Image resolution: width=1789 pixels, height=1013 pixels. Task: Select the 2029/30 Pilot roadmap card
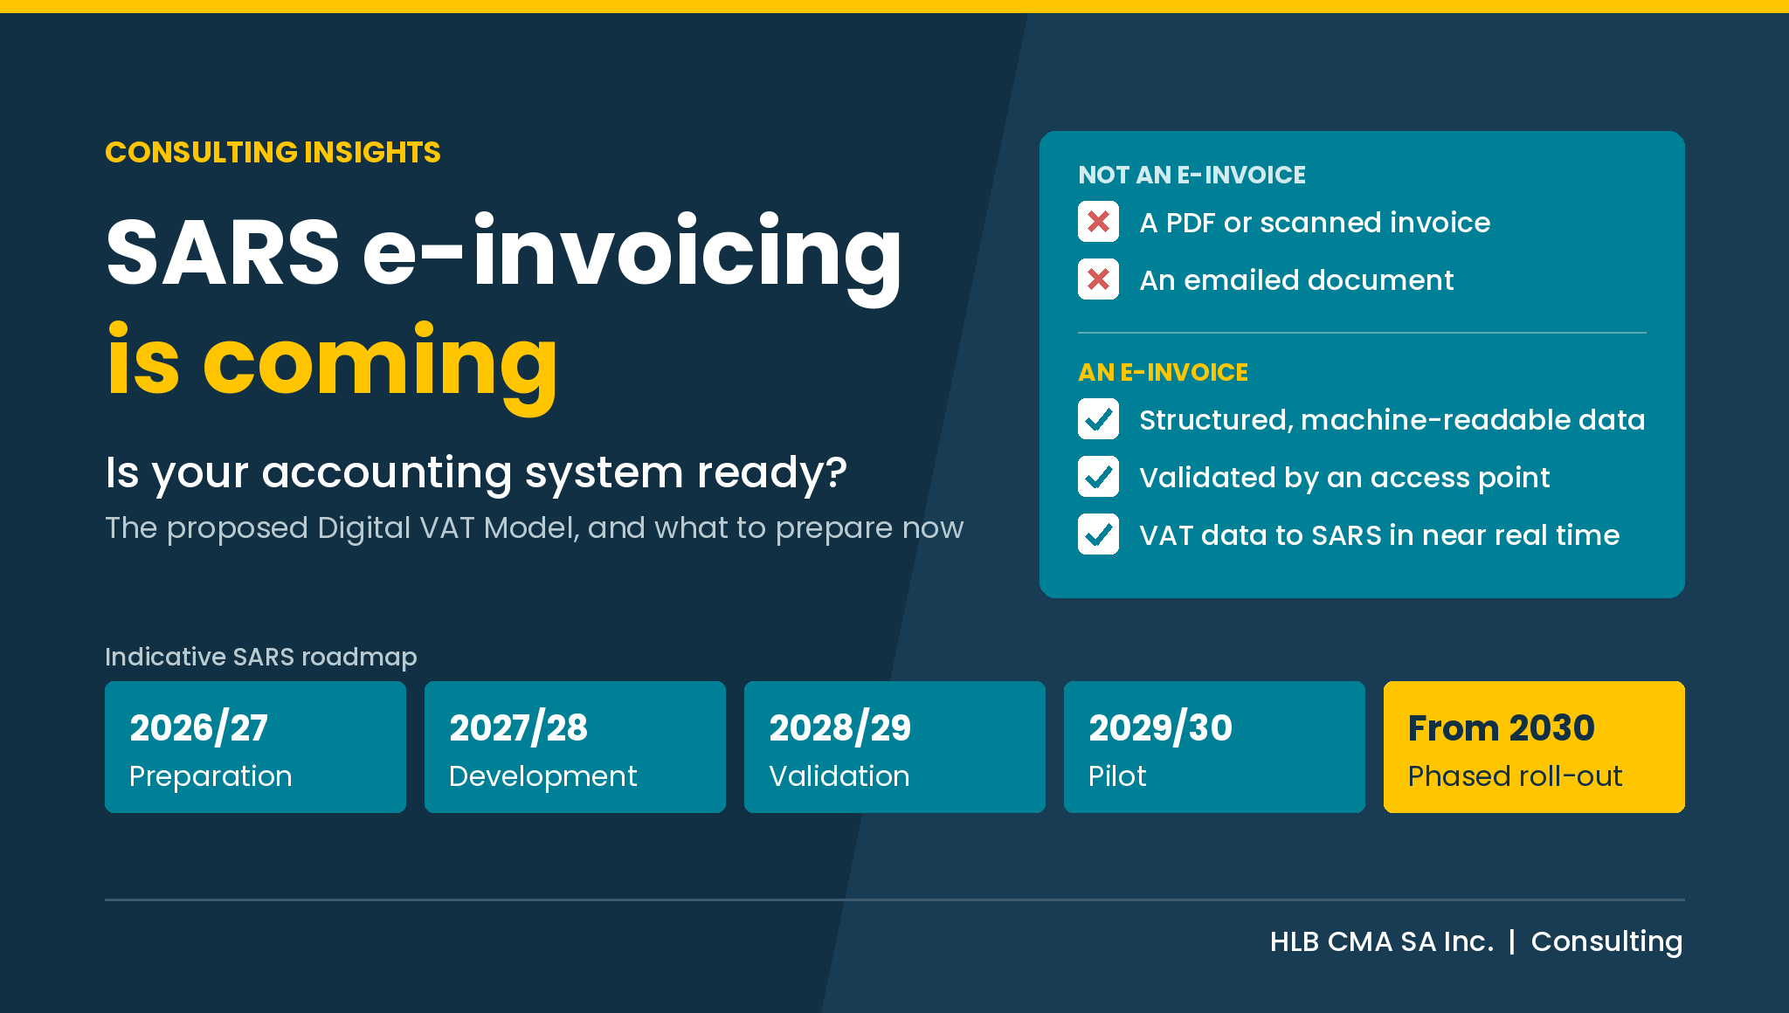click(1214, 747)
